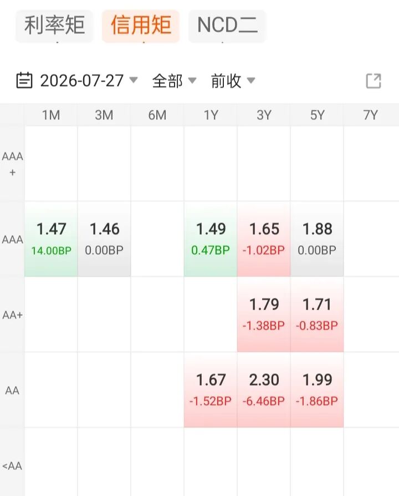This screenshot has height=496, width=399.
Task: Click the AA 5Y cell showing 1.99
Action: coord(317,389)
